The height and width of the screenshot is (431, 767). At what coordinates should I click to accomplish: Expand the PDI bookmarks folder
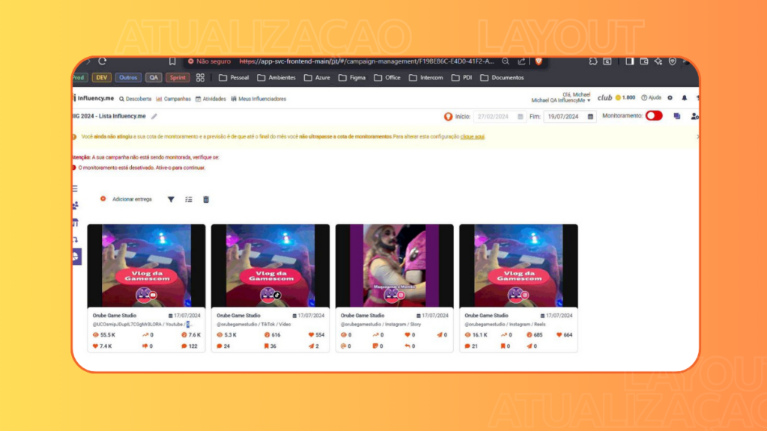click(x=461, y=78)
